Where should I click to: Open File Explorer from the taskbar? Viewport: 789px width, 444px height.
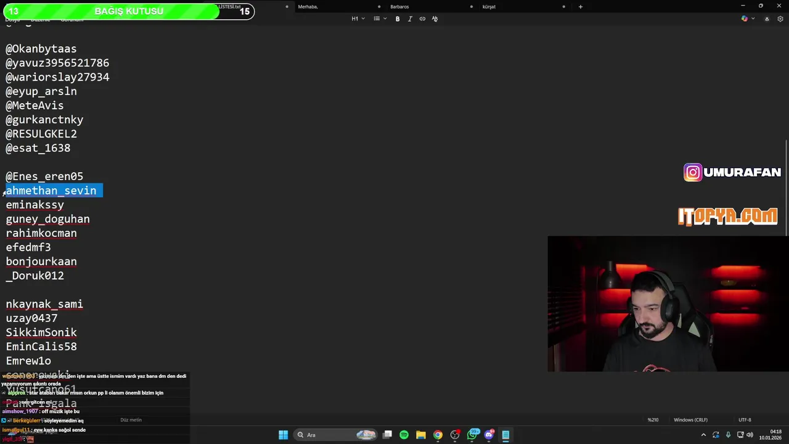pyautogui.click(x=420, y=435)
